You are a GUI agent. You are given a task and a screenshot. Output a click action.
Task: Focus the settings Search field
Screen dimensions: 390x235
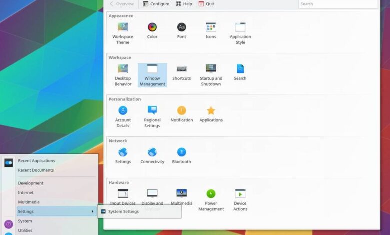pos(338,4)
